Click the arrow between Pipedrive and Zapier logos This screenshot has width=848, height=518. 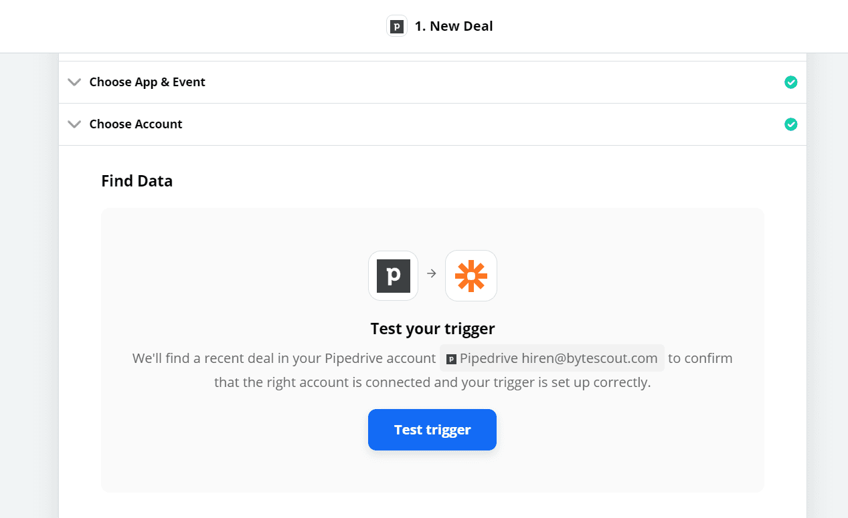432,273
